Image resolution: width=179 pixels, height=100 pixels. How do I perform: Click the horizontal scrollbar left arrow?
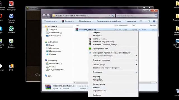pos(74,82)
